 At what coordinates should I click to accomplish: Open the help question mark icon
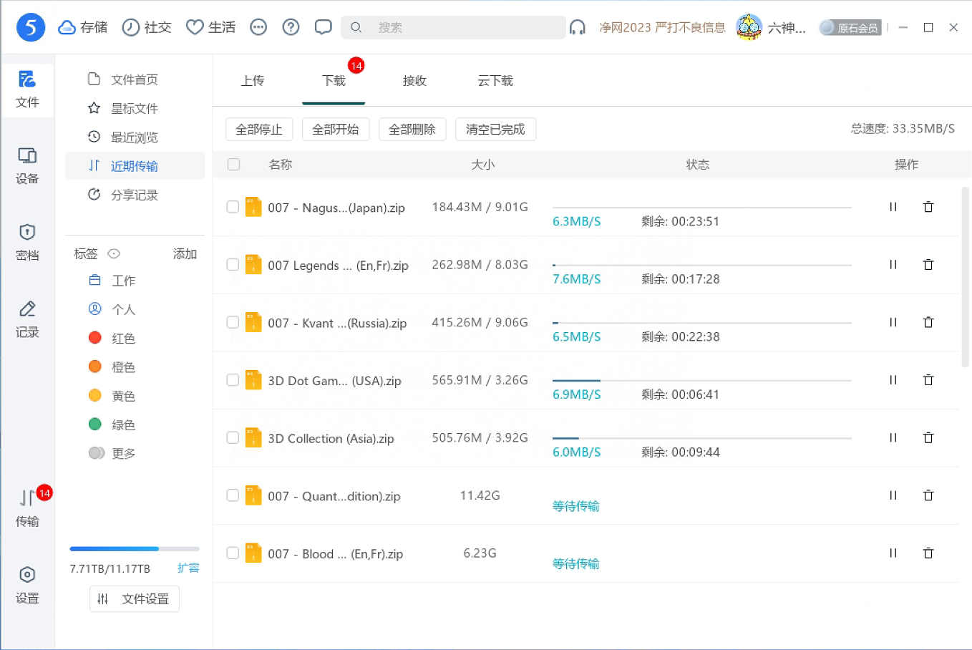pyautogui.click(x=291, y=27)
